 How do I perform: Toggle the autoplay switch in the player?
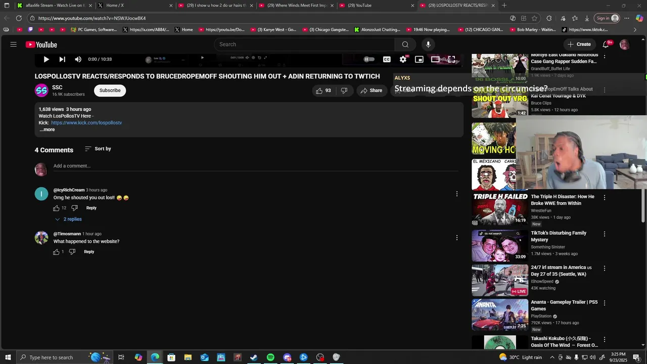click(369, 59)
